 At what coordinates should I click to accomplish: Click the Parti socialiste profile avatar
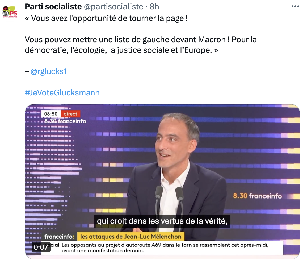(10, 12)
